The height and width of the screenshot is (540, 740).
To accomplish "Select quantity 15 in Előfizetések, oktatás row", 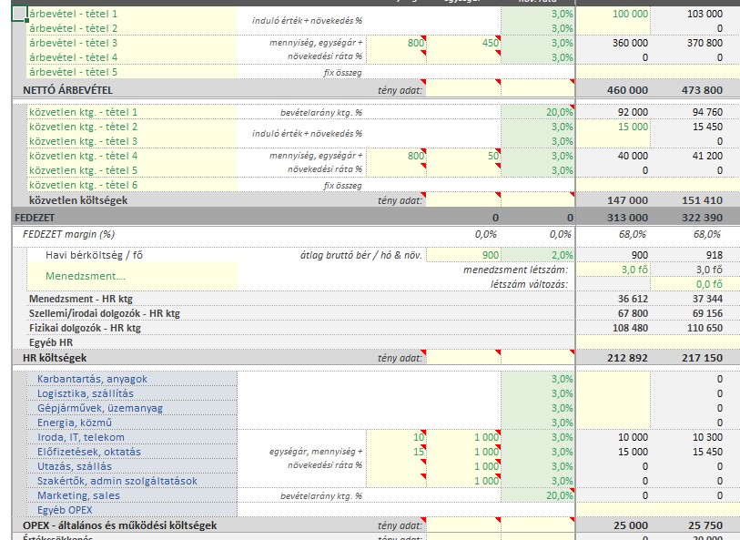I will point(396,453).
